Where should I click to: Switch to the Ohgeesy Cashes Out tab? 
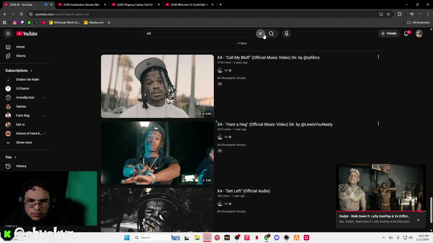click(x=135, y=5)
